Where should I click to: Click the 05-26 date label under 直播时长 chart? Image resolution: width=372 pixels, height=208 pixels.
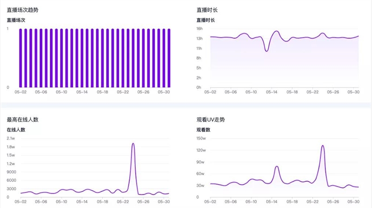tap(333, 92)
